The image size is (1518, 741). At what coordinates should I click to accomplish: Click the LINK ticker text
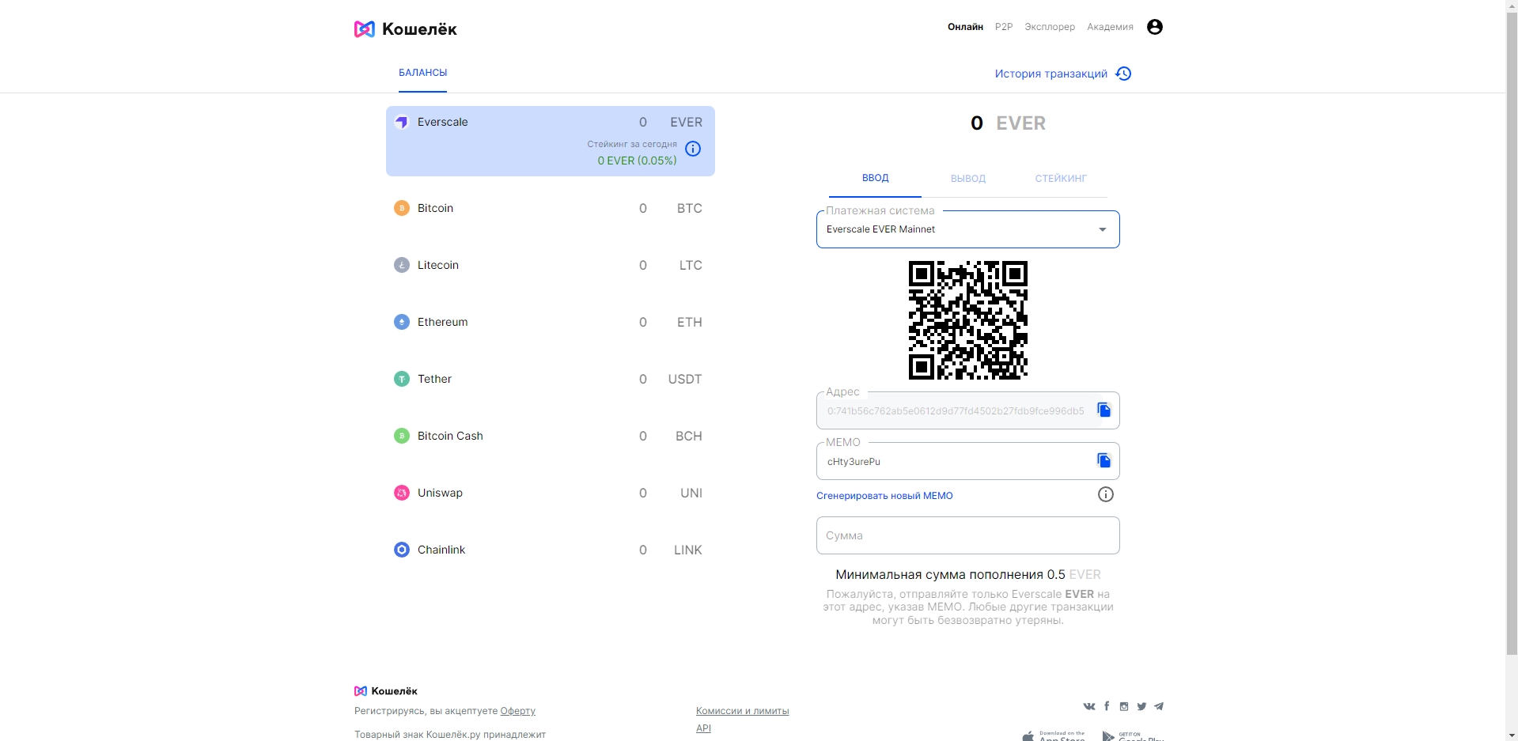(688, 550)
